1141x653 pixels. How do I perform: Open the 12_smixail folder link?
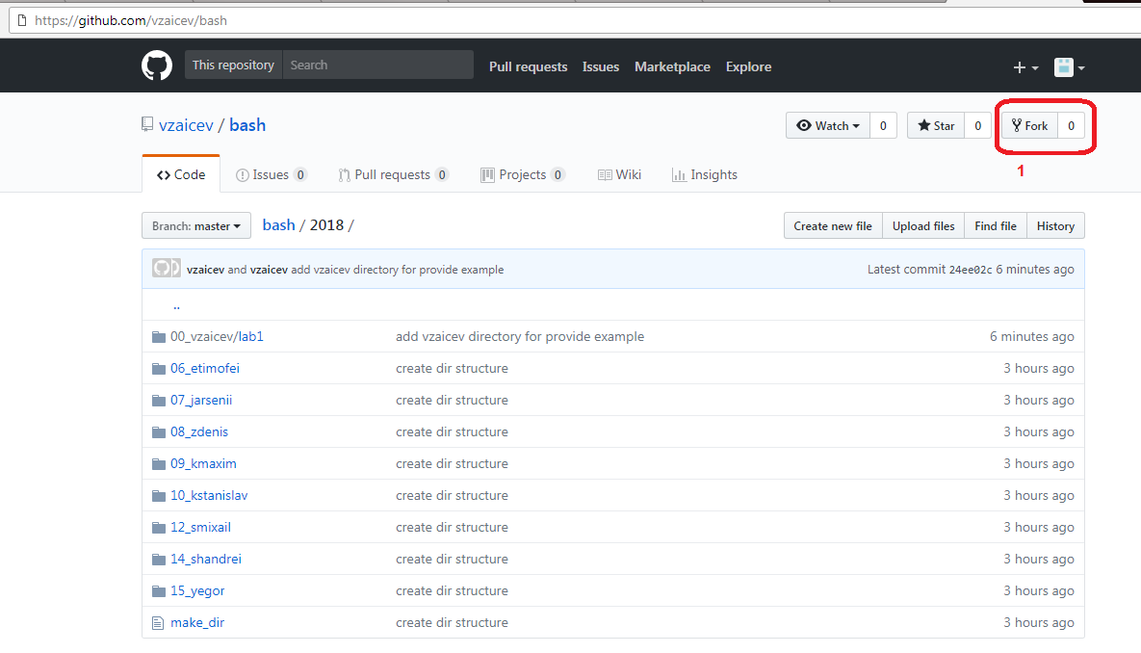[x=200, y=527]
